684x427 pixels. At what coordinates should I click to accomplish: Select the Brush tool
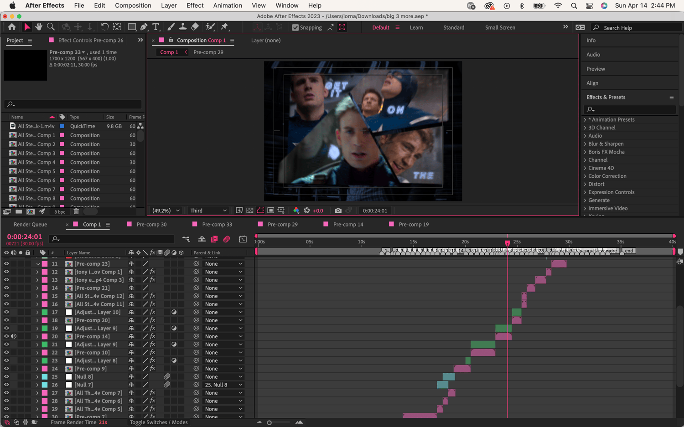[x=171, y=27]
